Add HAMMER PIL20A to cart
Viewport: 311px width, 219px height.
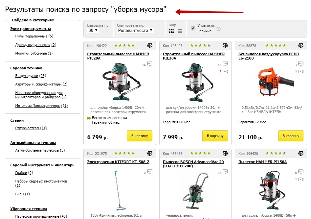pos(140,136)
